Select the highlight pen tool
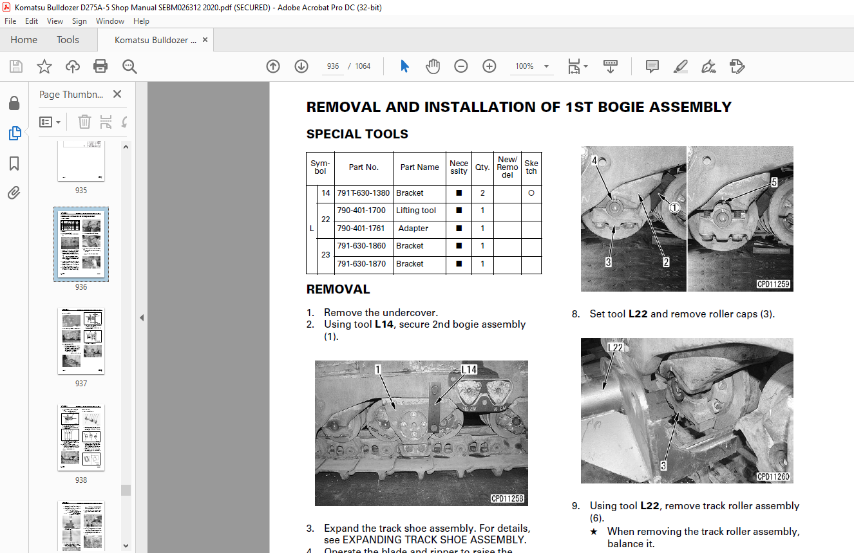This screenshot has height=553, width=854. [680, 66]
